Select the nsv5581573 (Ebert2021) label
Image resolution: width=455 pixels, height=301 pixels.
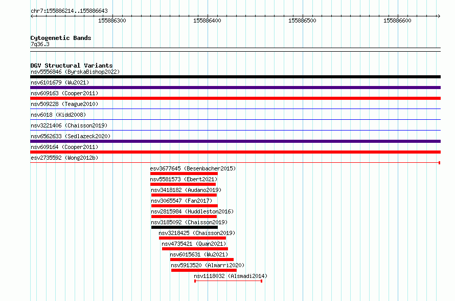point(184,179)
